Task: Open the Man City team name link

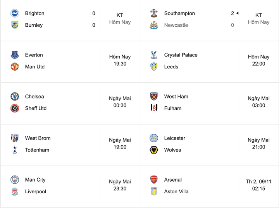Action: click(35, 180)
